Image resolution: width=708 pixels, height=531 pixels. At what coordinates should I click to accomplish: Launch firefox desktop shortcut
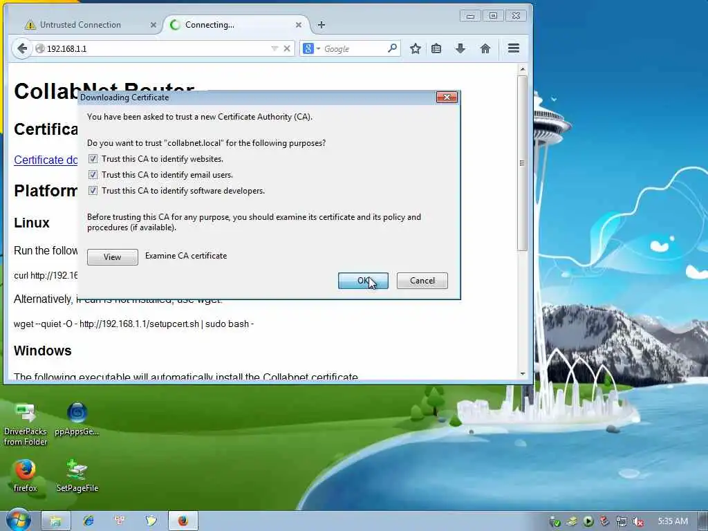(x=25, y=476)
